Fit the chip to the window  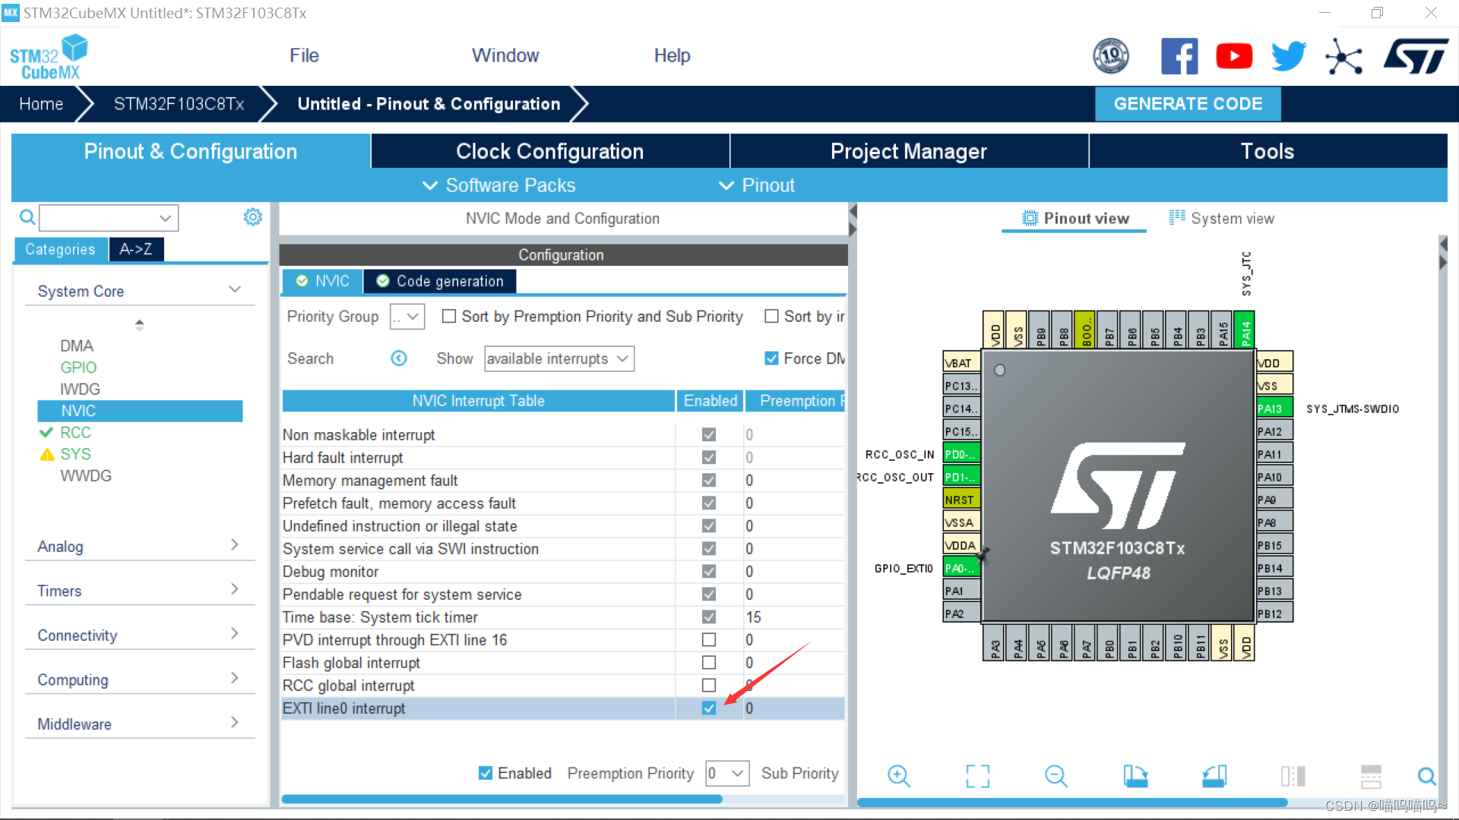[978, 775]
